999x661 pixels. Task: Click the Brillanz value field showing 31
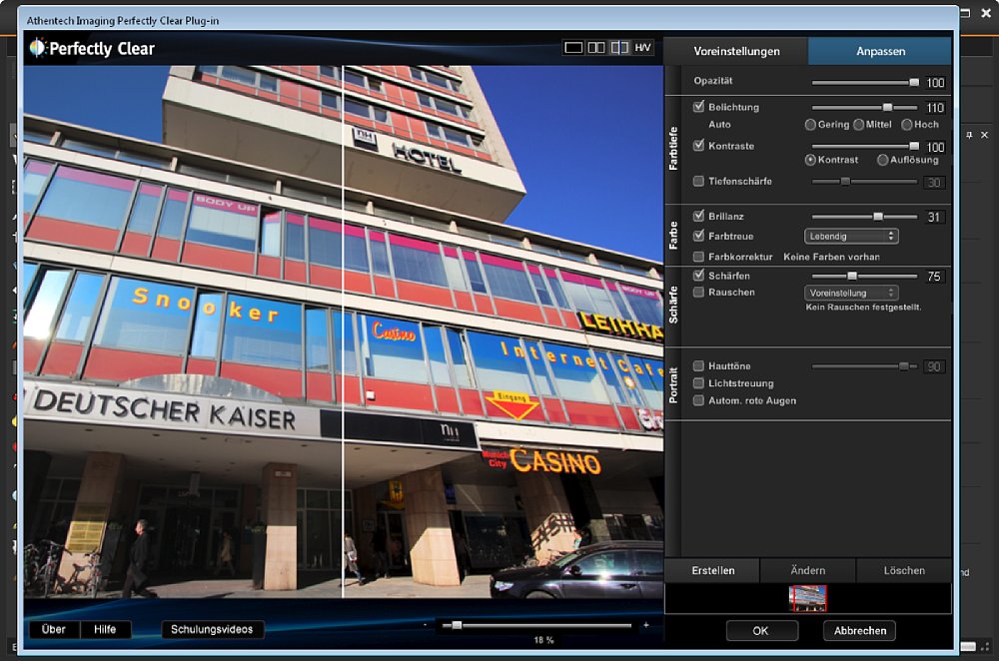934,217
